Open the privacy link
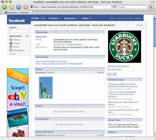The width and height of the screenshot is (156, 140). (130, 18)
